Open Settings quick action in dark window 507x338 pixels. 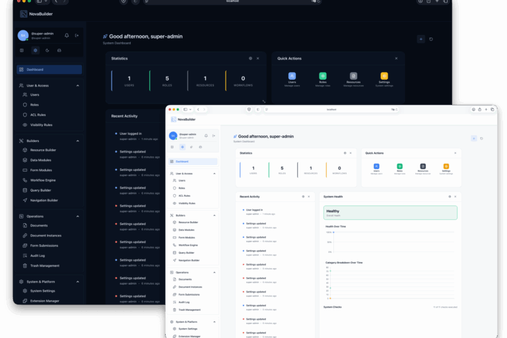(x=384, y=79)
